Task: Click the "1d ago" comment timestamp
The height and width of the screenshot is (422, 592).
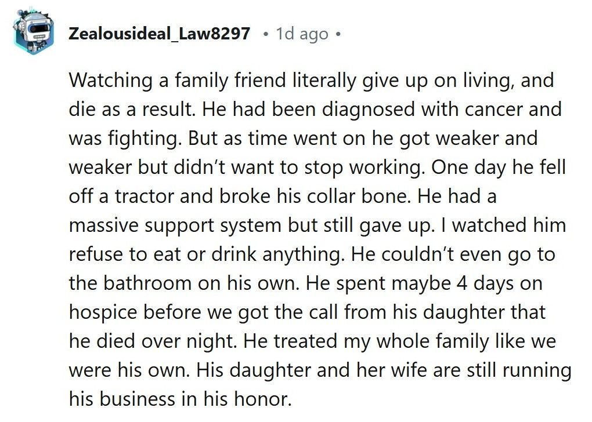Action: [x=302, y=34]
